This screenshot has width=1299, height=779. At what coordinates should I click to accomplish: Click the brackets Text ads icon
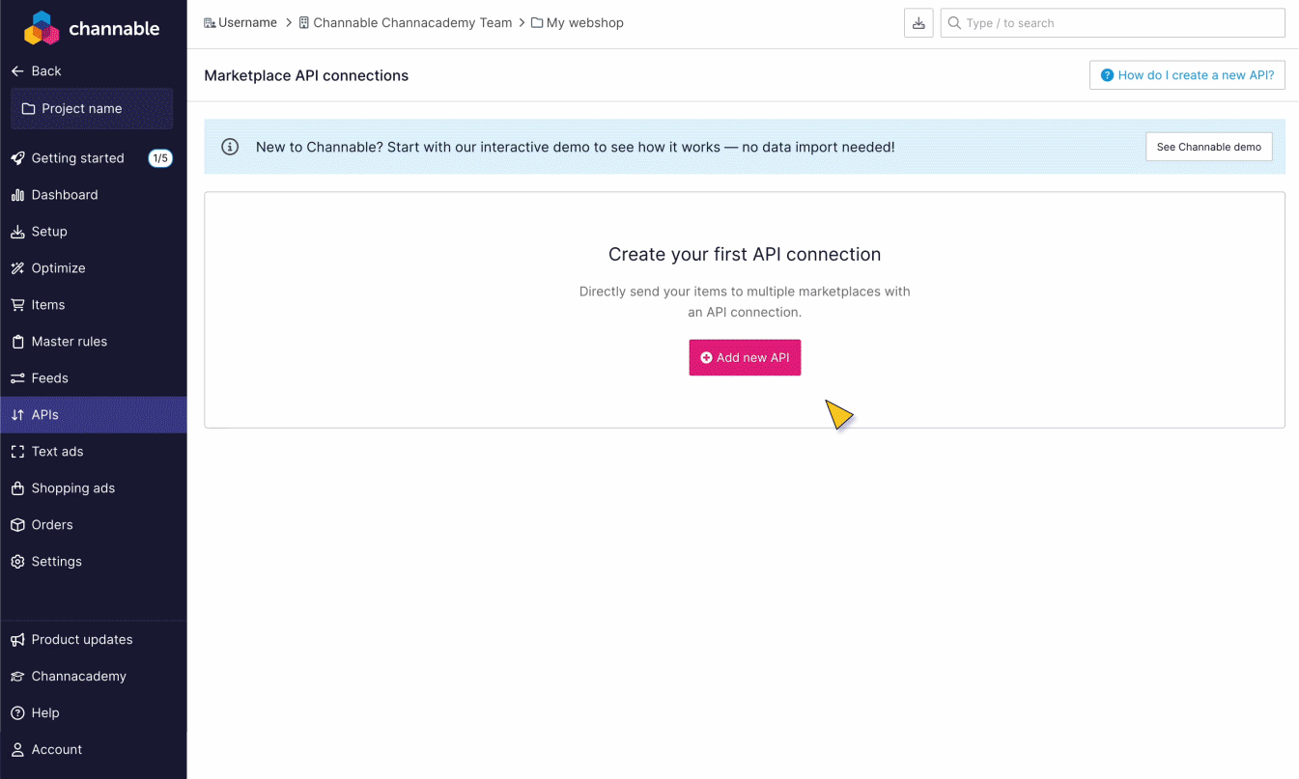point(17,452)
